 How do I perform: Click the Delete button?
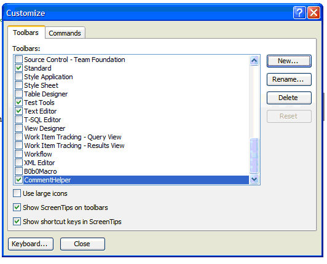[x=289, y=98]
